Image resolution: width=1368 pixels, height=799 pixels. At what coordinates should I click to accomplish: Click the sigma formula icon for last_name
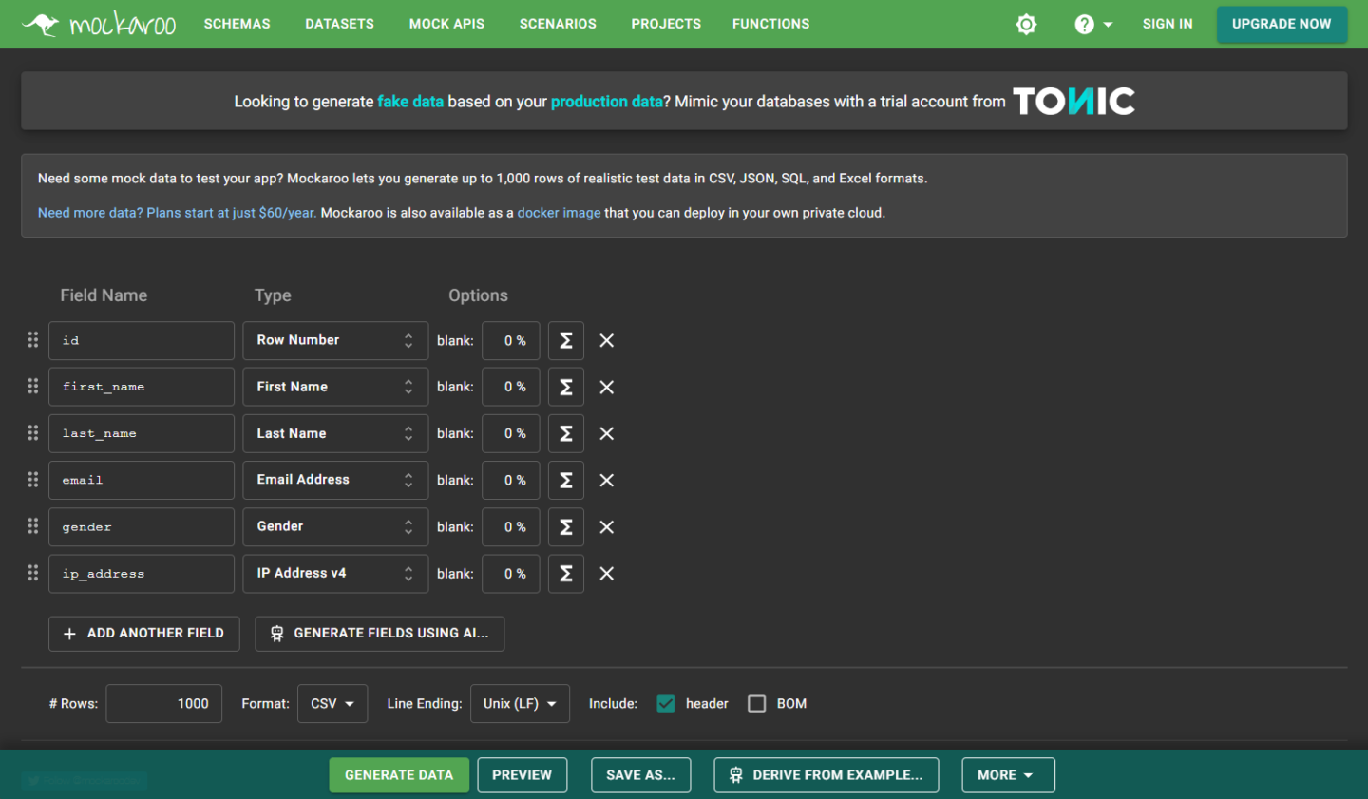coord(566,433)
